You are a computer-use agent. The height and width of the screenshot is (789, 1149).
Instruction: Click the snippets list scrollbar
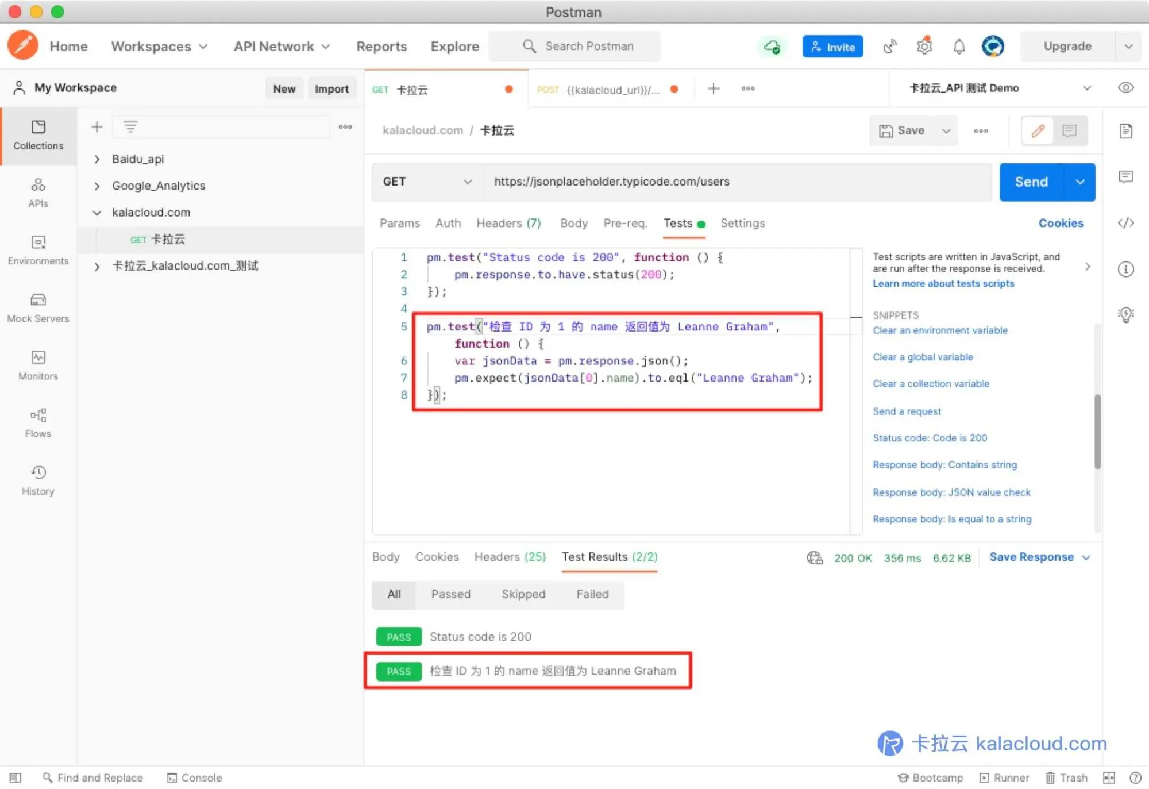click(x=1097, y=431)
